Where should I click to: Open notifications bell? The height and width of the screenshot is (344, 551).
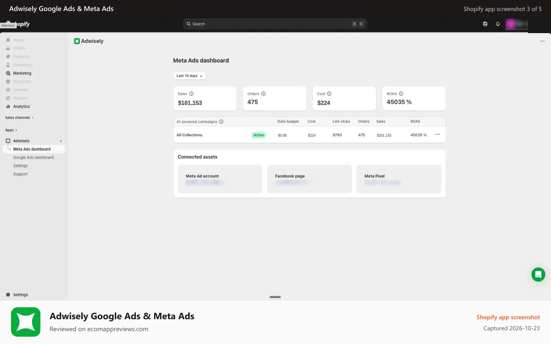point(498,24)
